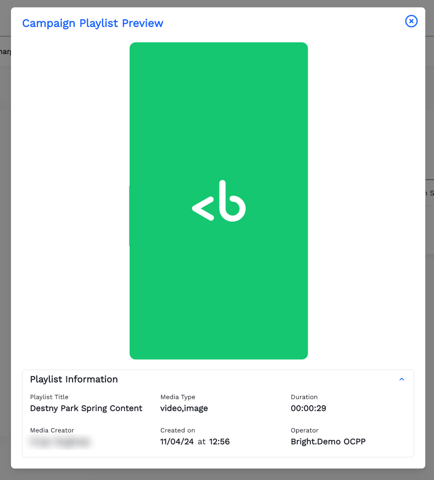Select the Destny Park Spring Content title
This screenshot has width=434, height=480.
pyautogui.click(x=86, y=409)
